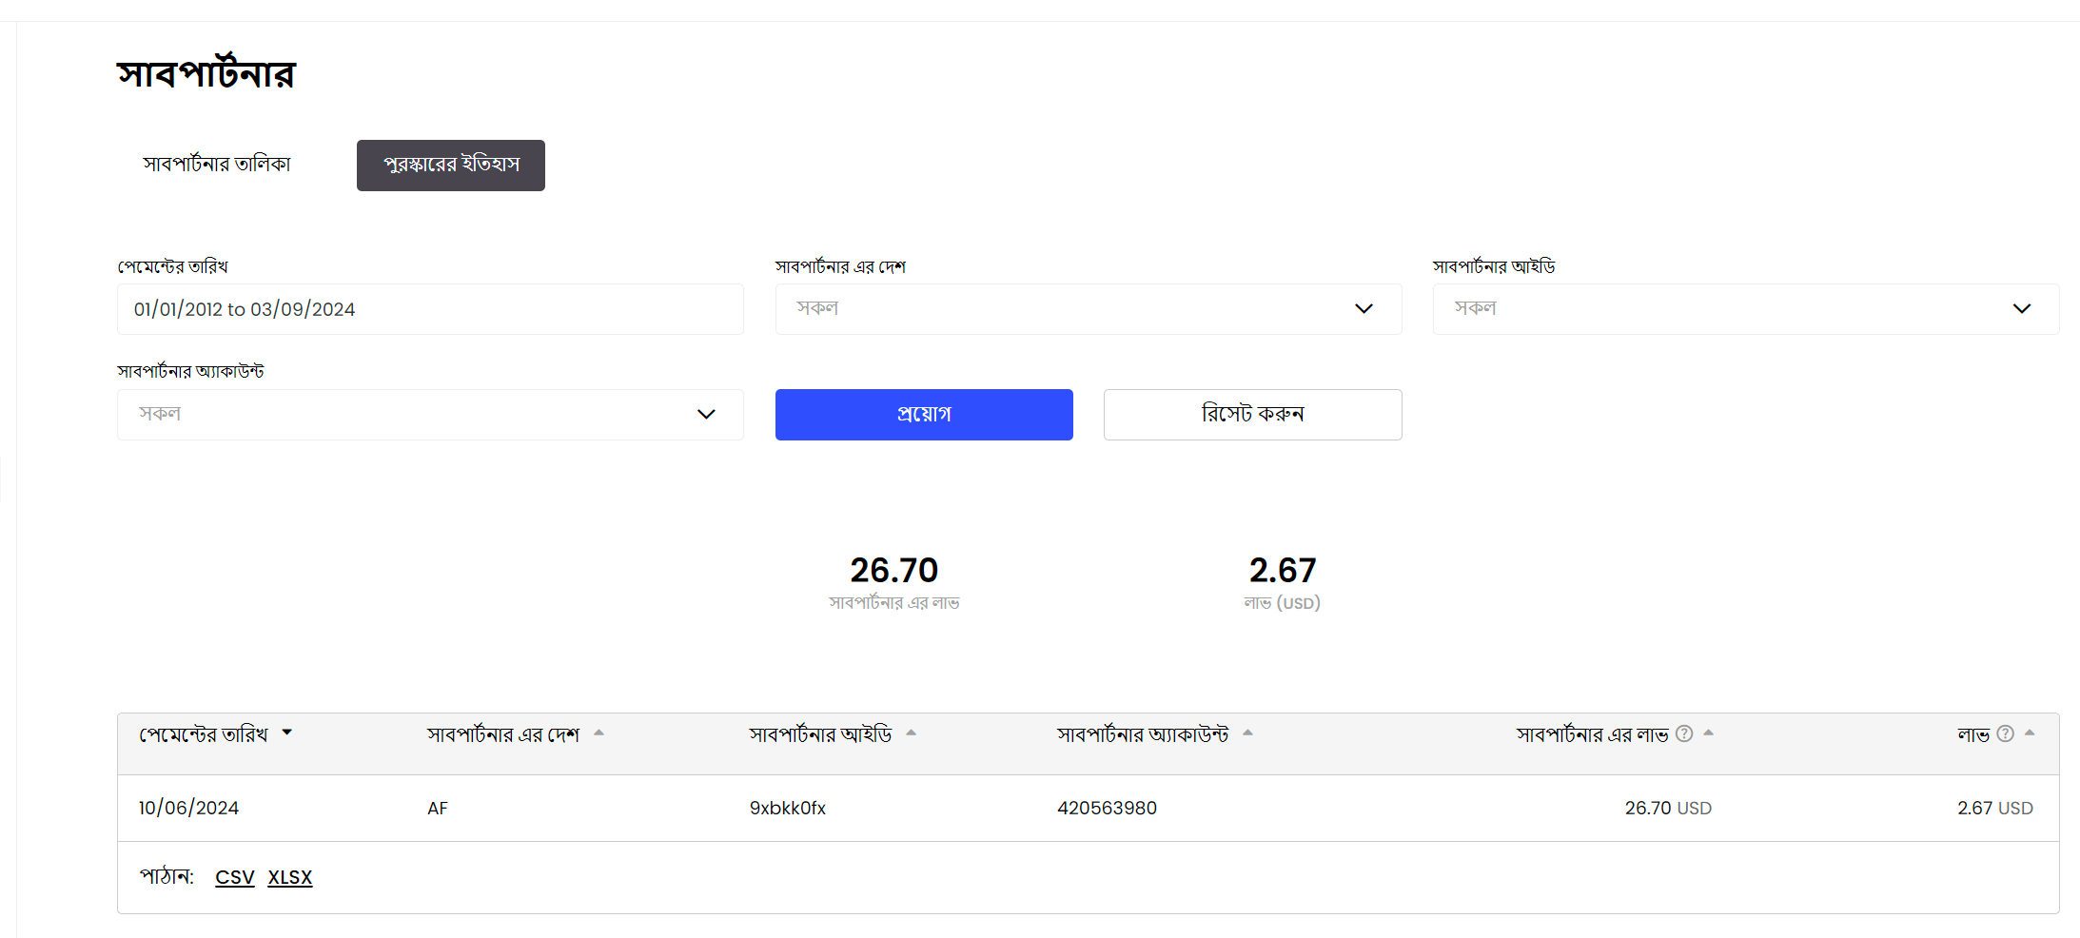Screen dimensions: 2080x938
Task: Open the সাবপার্টনার অ্যাকাউন্ট filter dropdown
Action: click(x=430, y=415)
